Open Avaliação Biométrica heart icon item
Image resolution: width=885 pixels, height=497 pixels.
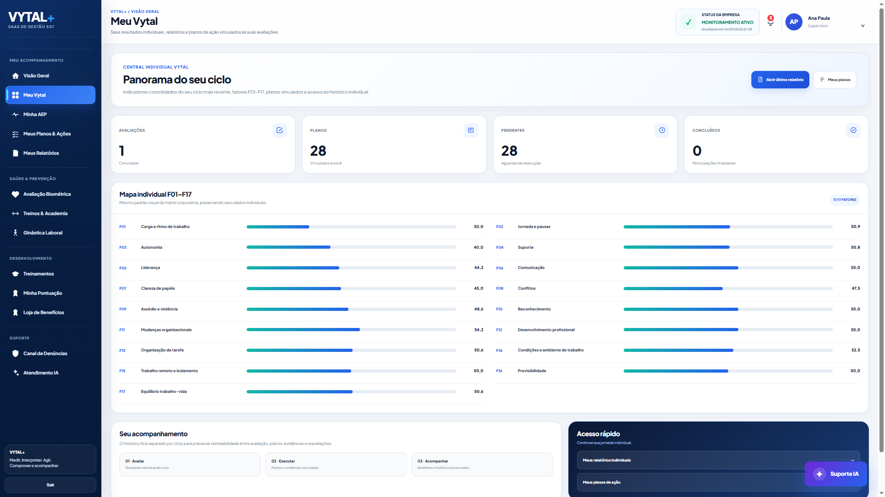coord(50,194)
